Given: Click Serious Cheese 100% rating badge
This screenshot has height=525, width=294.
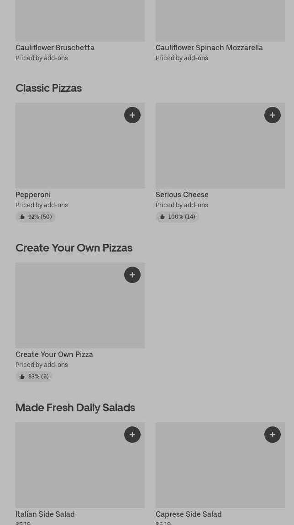Looking at the screenshot, I should 177,217.
